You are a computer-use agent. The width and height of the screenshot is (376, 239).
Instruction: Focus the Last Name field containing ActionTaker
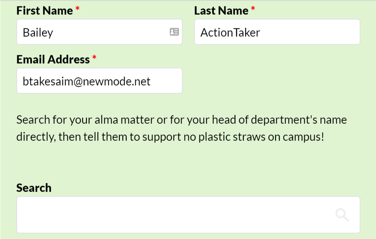coord(277,32)
